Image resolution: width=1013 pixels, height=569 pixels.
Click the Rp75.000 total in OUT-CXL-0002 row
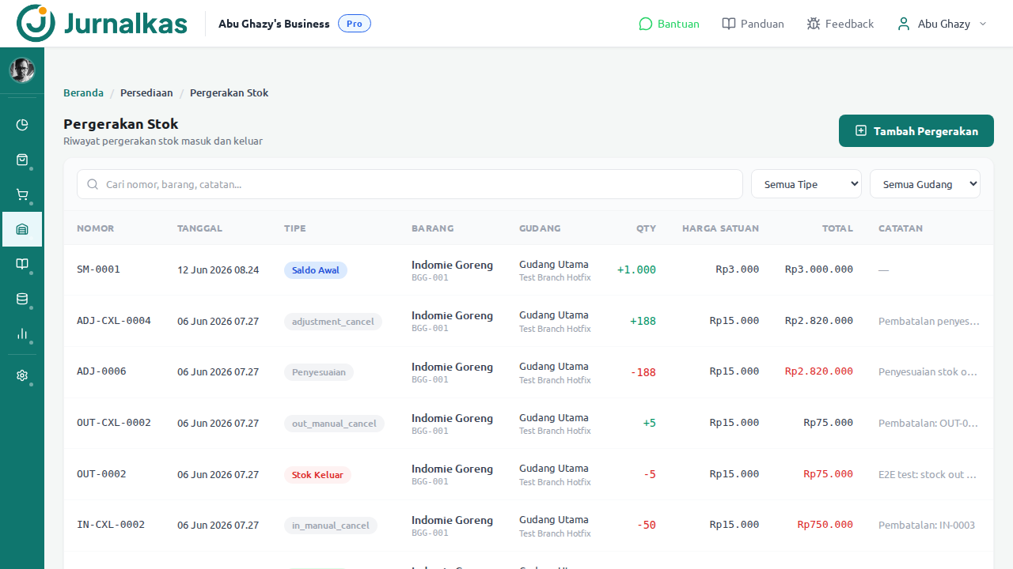click(829, 423)
